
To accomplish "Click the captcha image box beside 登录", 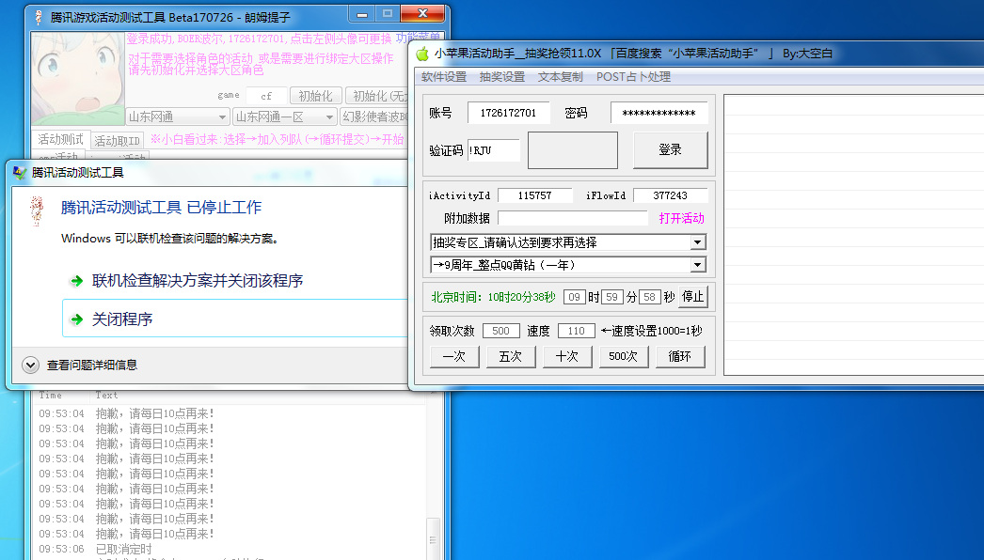I will click(x=573, y=150).
